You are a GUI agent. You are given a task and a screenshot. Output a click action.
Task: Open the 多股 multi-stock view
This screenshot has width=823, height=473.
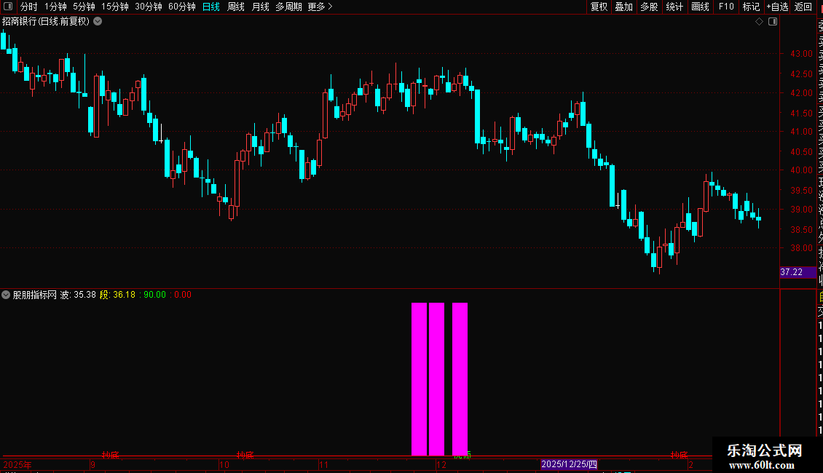tap(649, 7)
